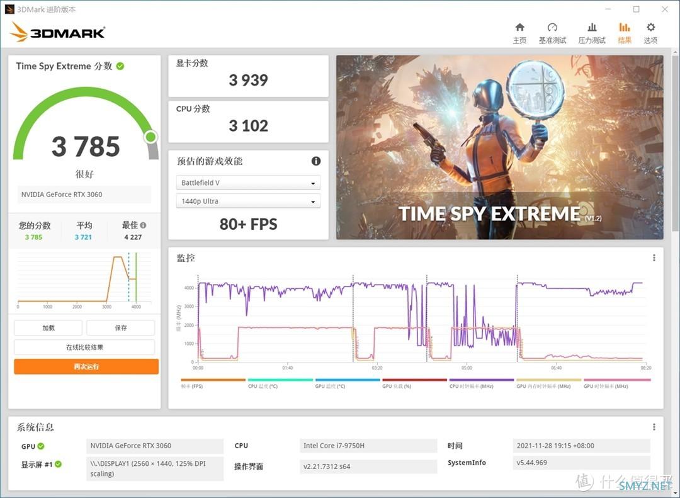Click 平均 value 3 721
The height and width of the screenshot is (498, 680).
coord(83,237)
